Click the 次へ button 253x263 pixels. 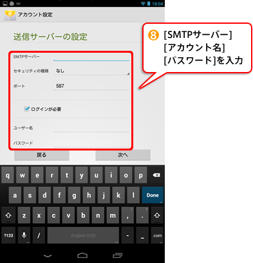(x=123, y=155)
